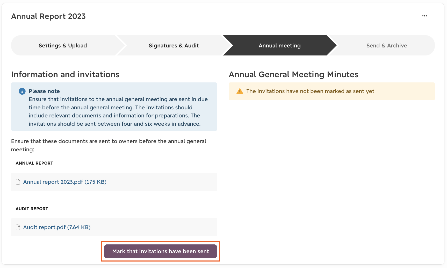Switch to the Signatures & Audit step
Screen dimensions: 447x268
click(x=174, y=45)
